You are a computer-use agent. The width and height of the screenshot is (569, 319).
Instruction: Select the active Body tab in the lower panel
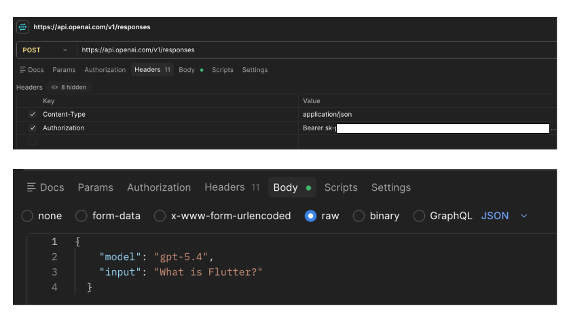click(x=292, y=187)
